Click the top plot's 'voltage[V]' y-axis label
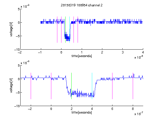Screen dimensions: 158x119 [x=12, y=29]
